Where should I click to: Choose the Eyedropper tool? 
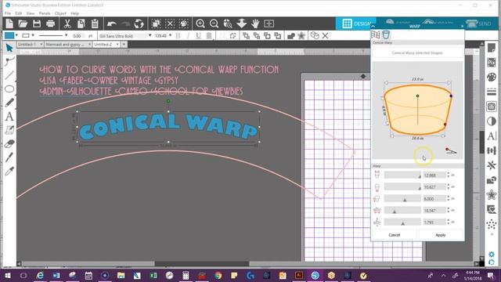tap(9, 172)
